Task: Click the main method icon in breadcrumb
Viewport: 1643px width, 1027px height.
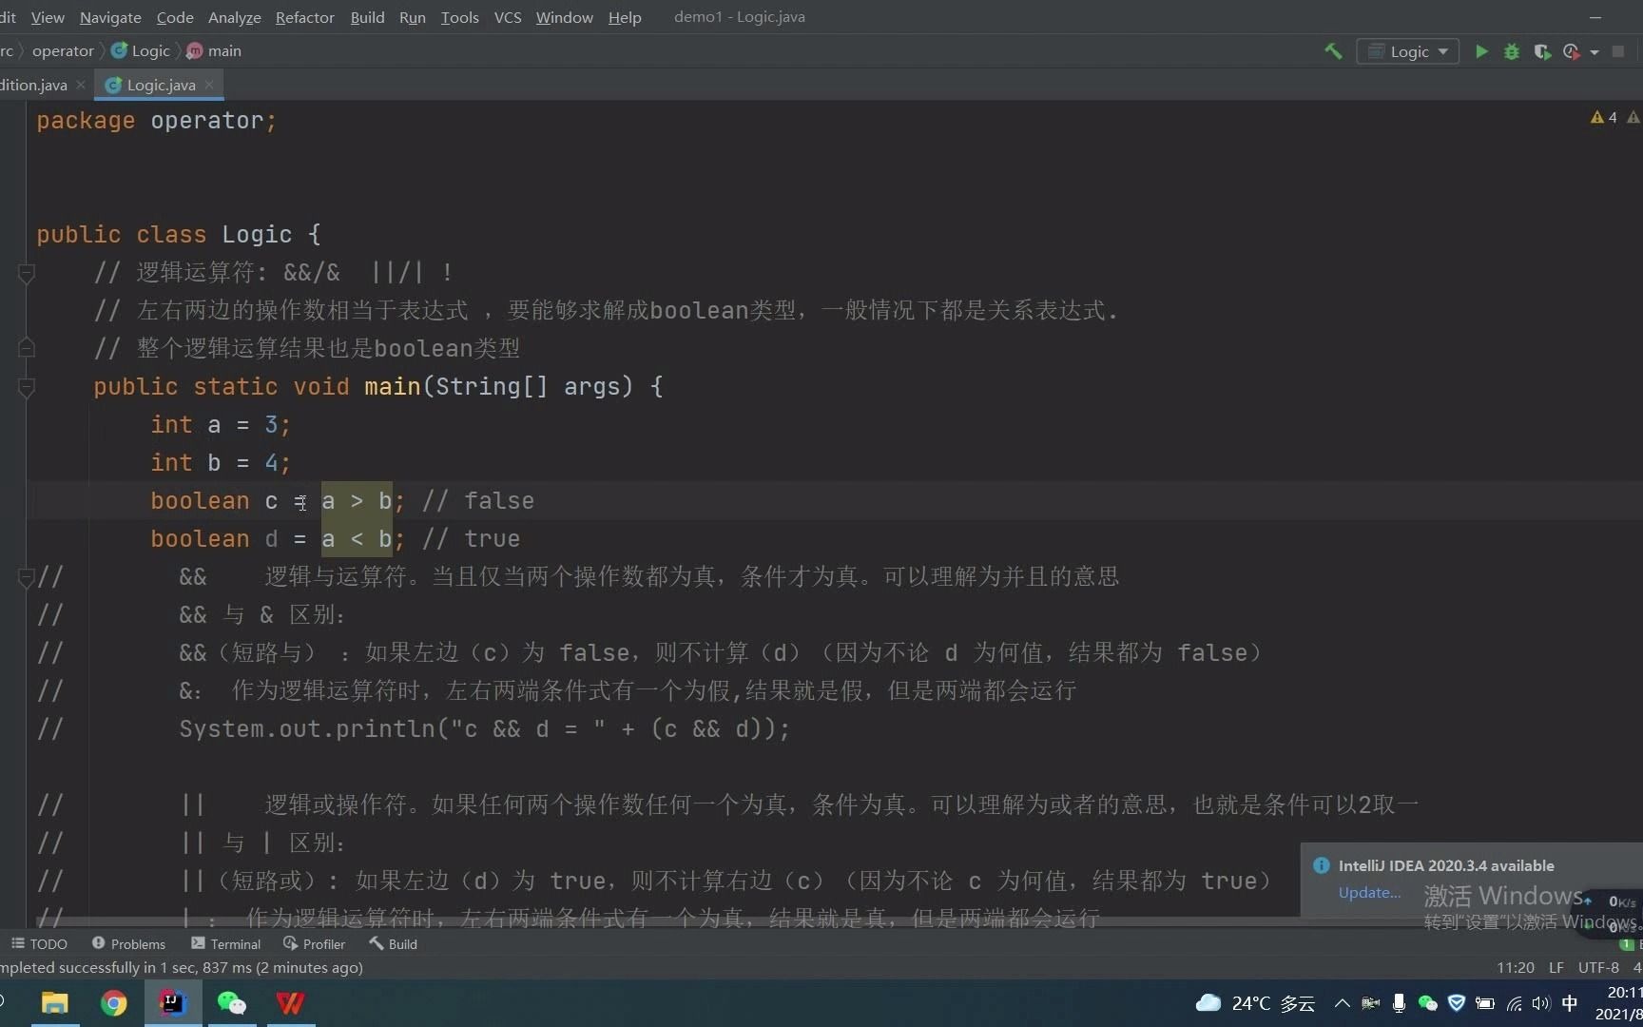Action: point(195,50)
